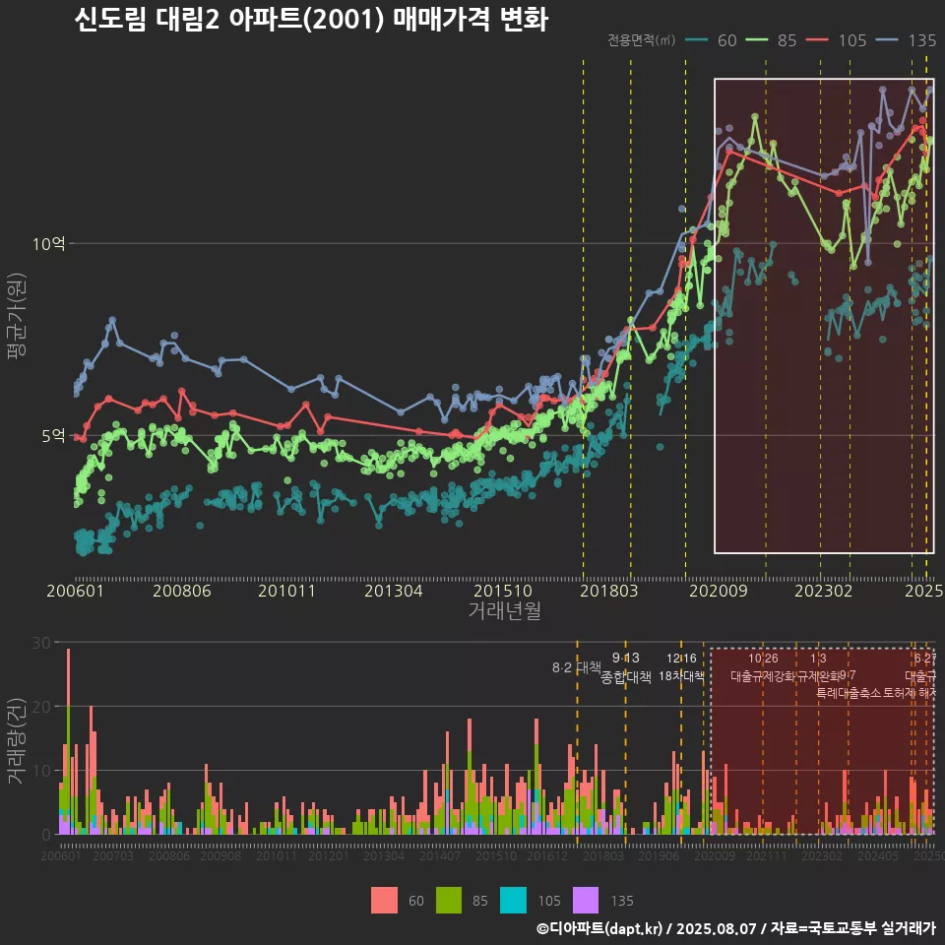Click the 전용면적(㎡) legend label
Image resolution: width=945 pixels, height=945 pixels.
[x=641, y=40]
